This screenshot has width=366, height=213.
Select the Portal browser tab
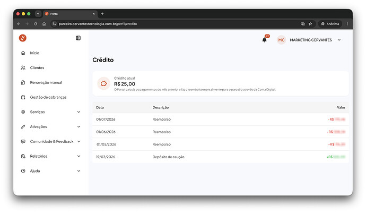70,14
